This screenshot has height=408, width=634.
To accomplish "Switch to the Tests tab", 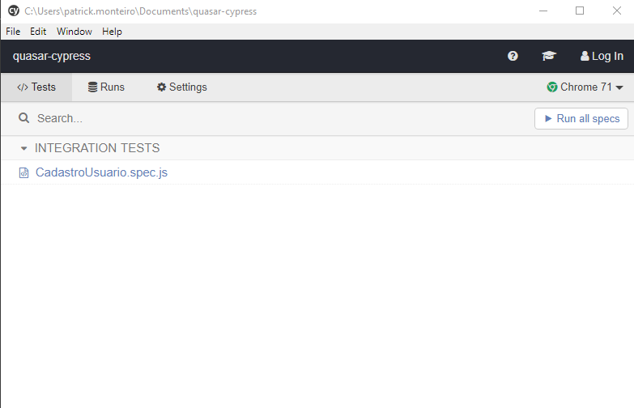I will click(x=36, y=87).
